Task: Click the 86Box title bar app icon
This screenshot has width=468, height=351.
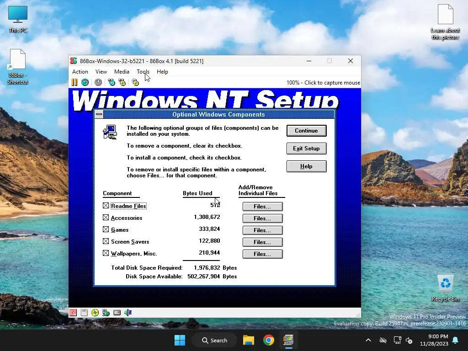Action: (74, 61)
